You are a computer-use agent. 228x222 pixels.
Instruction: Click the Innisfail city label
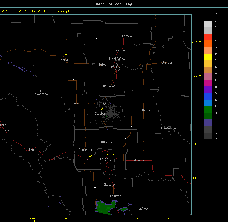[x=110, y=86]
